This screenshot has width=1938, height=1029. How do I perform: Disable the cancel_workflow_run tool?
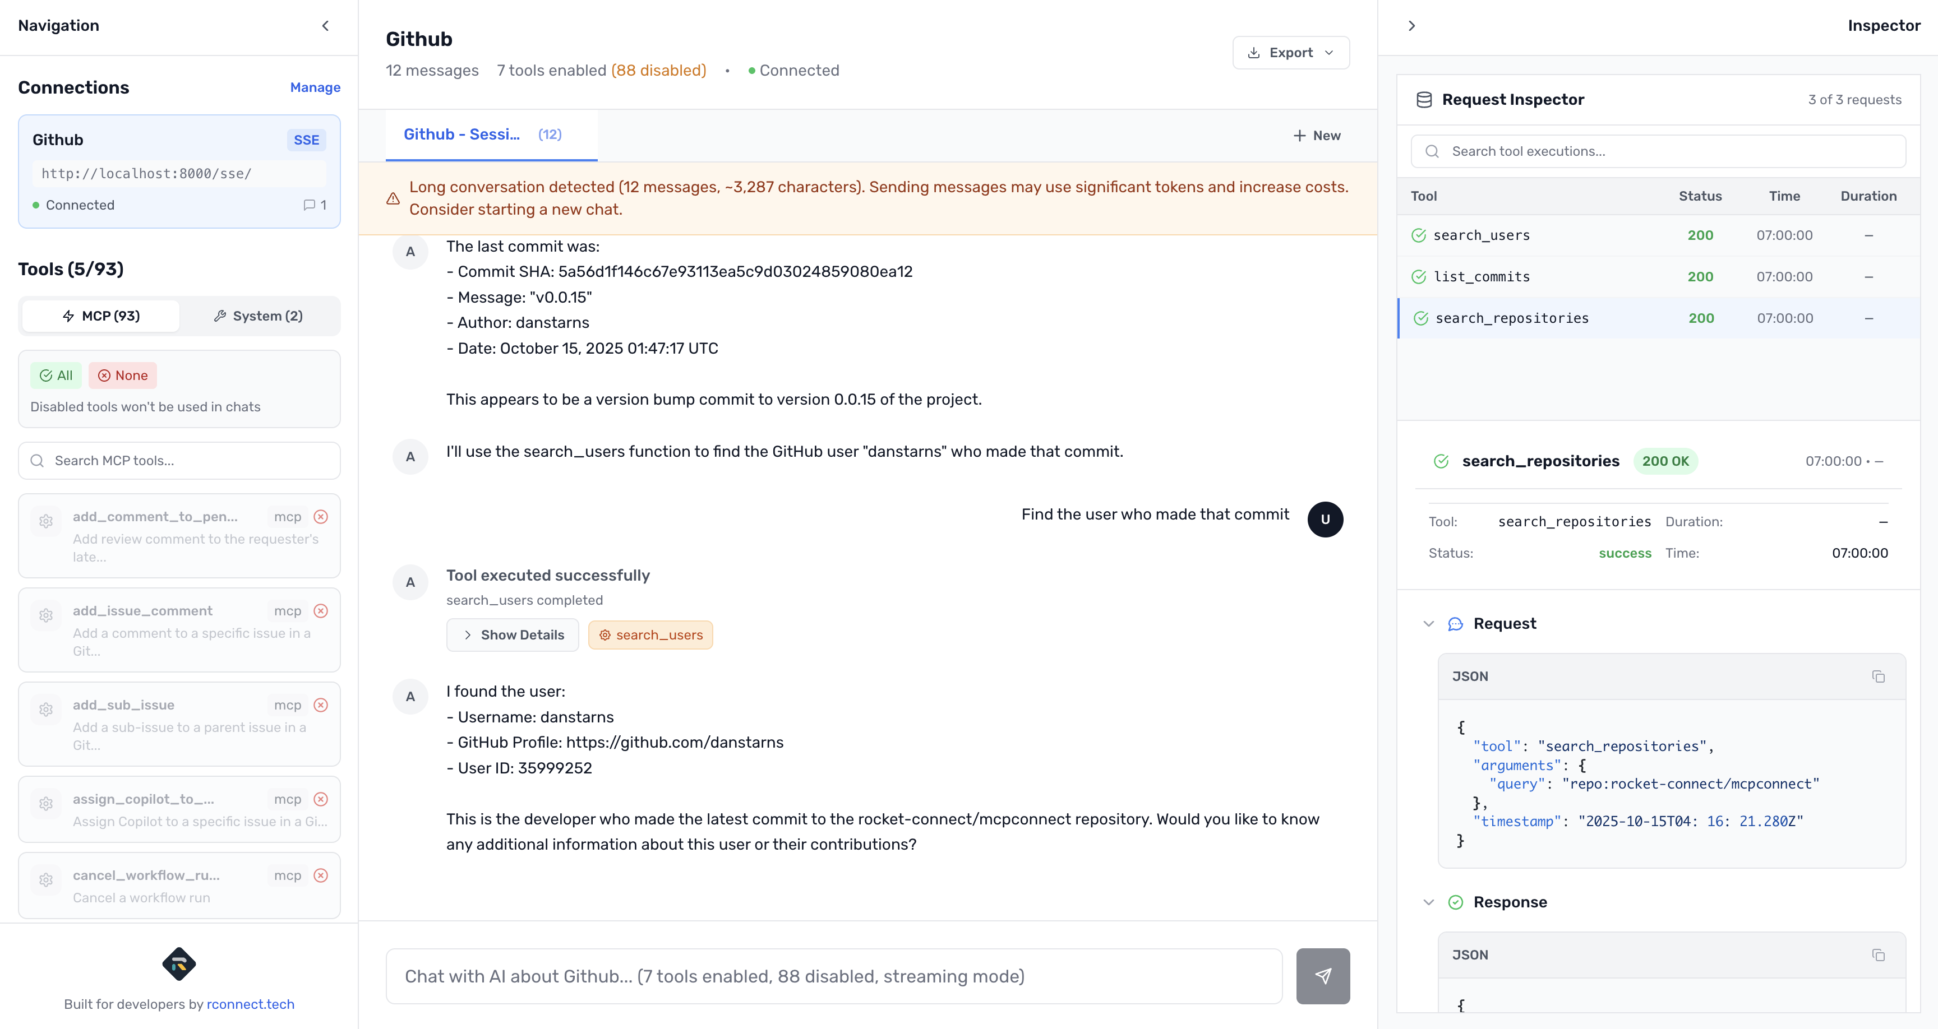coord(321,875)
